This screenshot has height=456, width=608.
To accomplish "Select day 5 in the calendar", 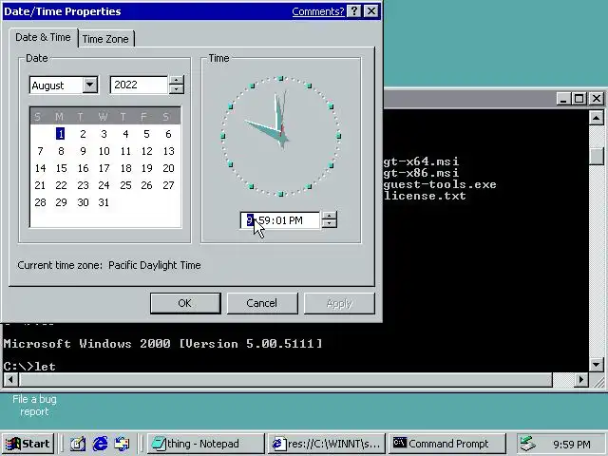I will 146,134.
